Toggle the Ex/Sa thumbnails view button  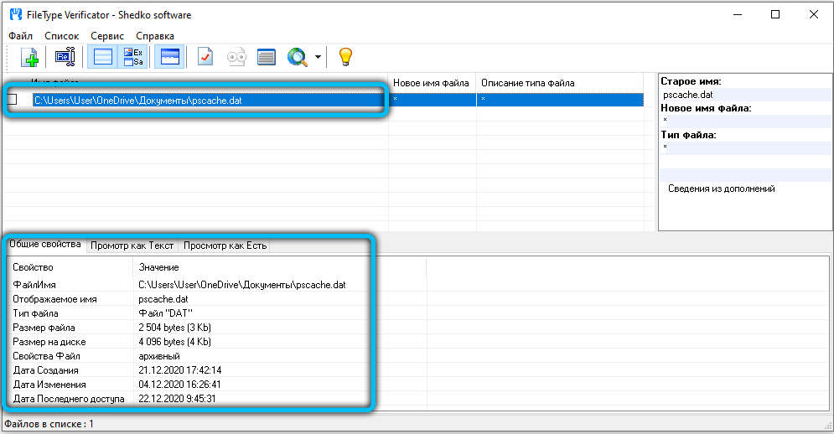(x=133, y=58)
